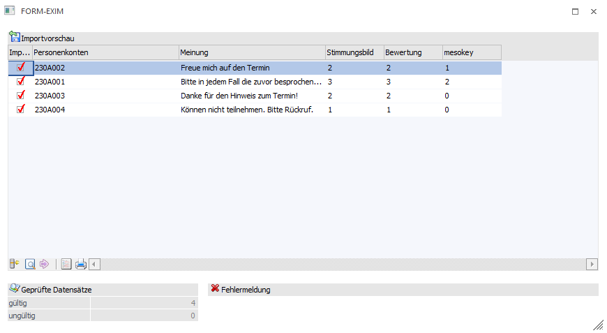Select 'Bitte in jedem Fall die zuvor besprochen…' cell
607x333 pixels.
tap(252, 82)
